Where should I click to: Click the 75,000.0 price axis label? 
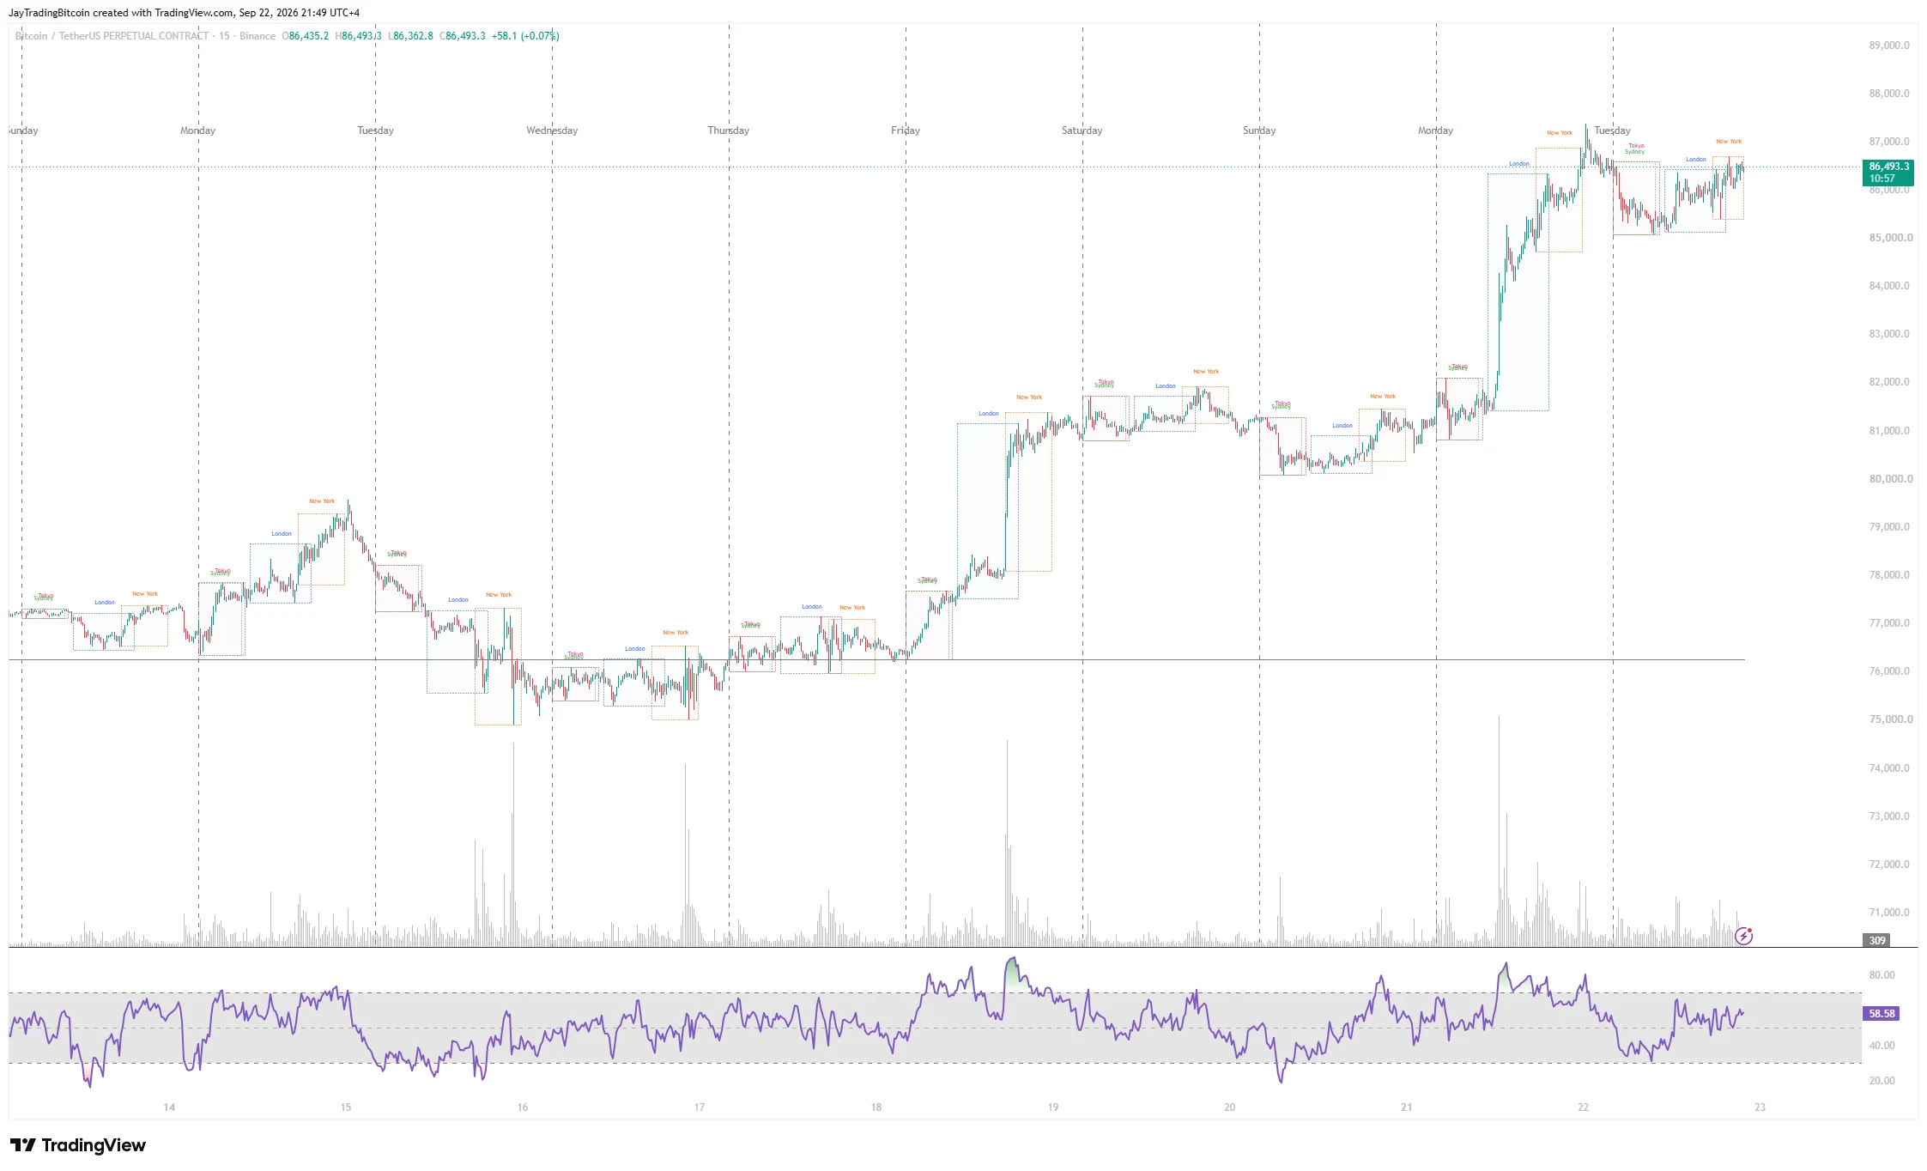[x=1889, y=719]
